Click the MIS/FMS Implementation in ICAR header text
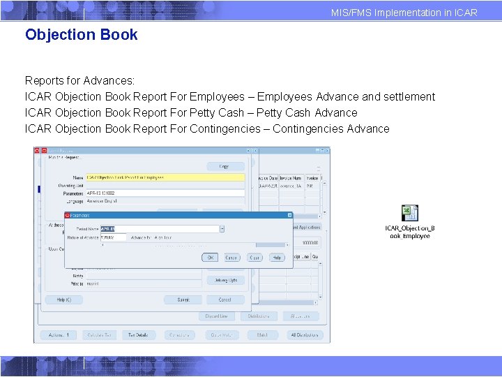Screen dimensions: 502x377 (x=404, y=13)
